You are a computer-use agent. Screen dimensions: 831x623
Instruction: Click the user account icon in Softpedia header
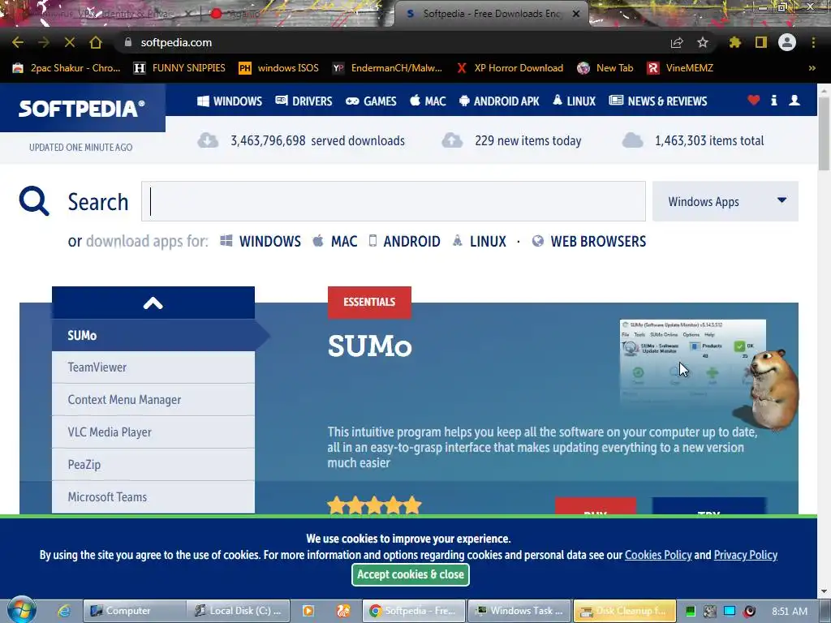794,100
